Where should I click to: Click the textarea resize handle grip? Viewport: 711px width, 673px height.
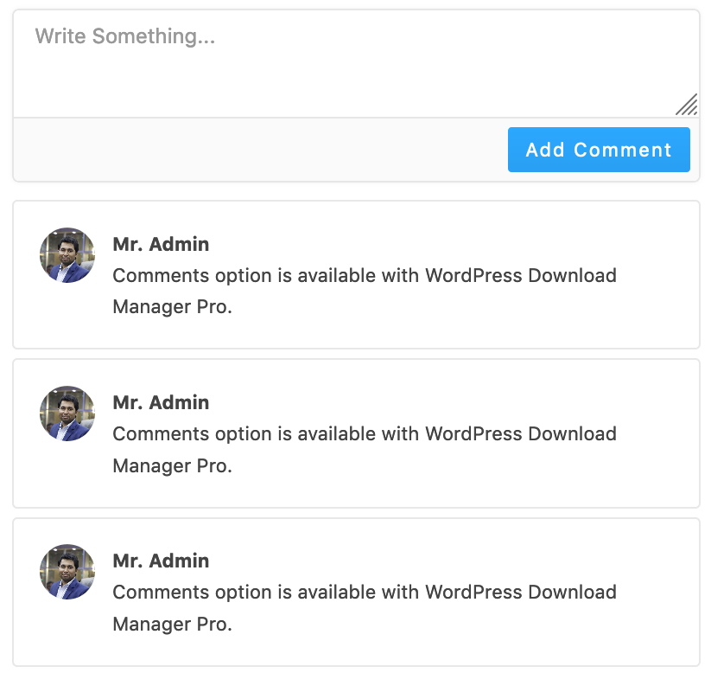click(x=687, y=105)
